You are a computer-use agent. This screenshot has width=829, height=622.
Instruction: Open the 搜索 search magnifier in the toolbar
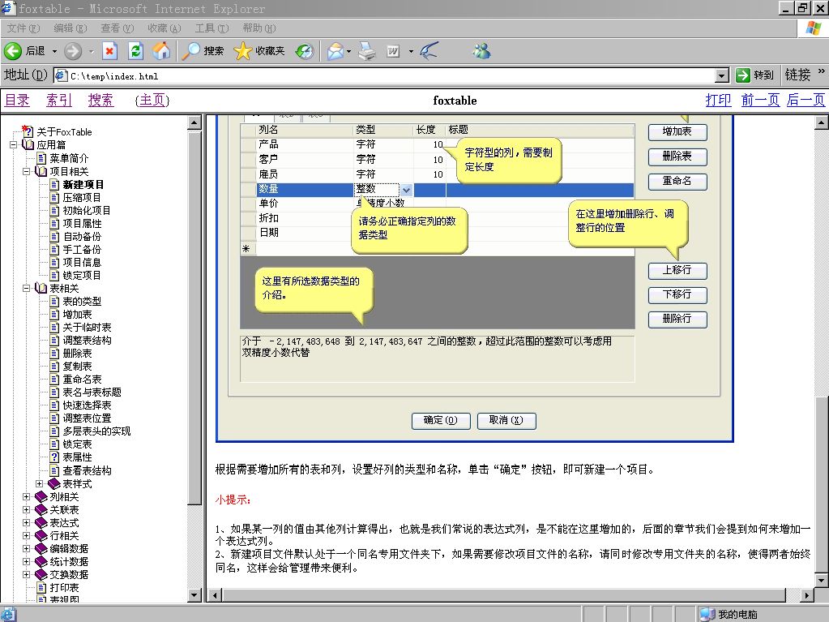click(x=190, y=51)
